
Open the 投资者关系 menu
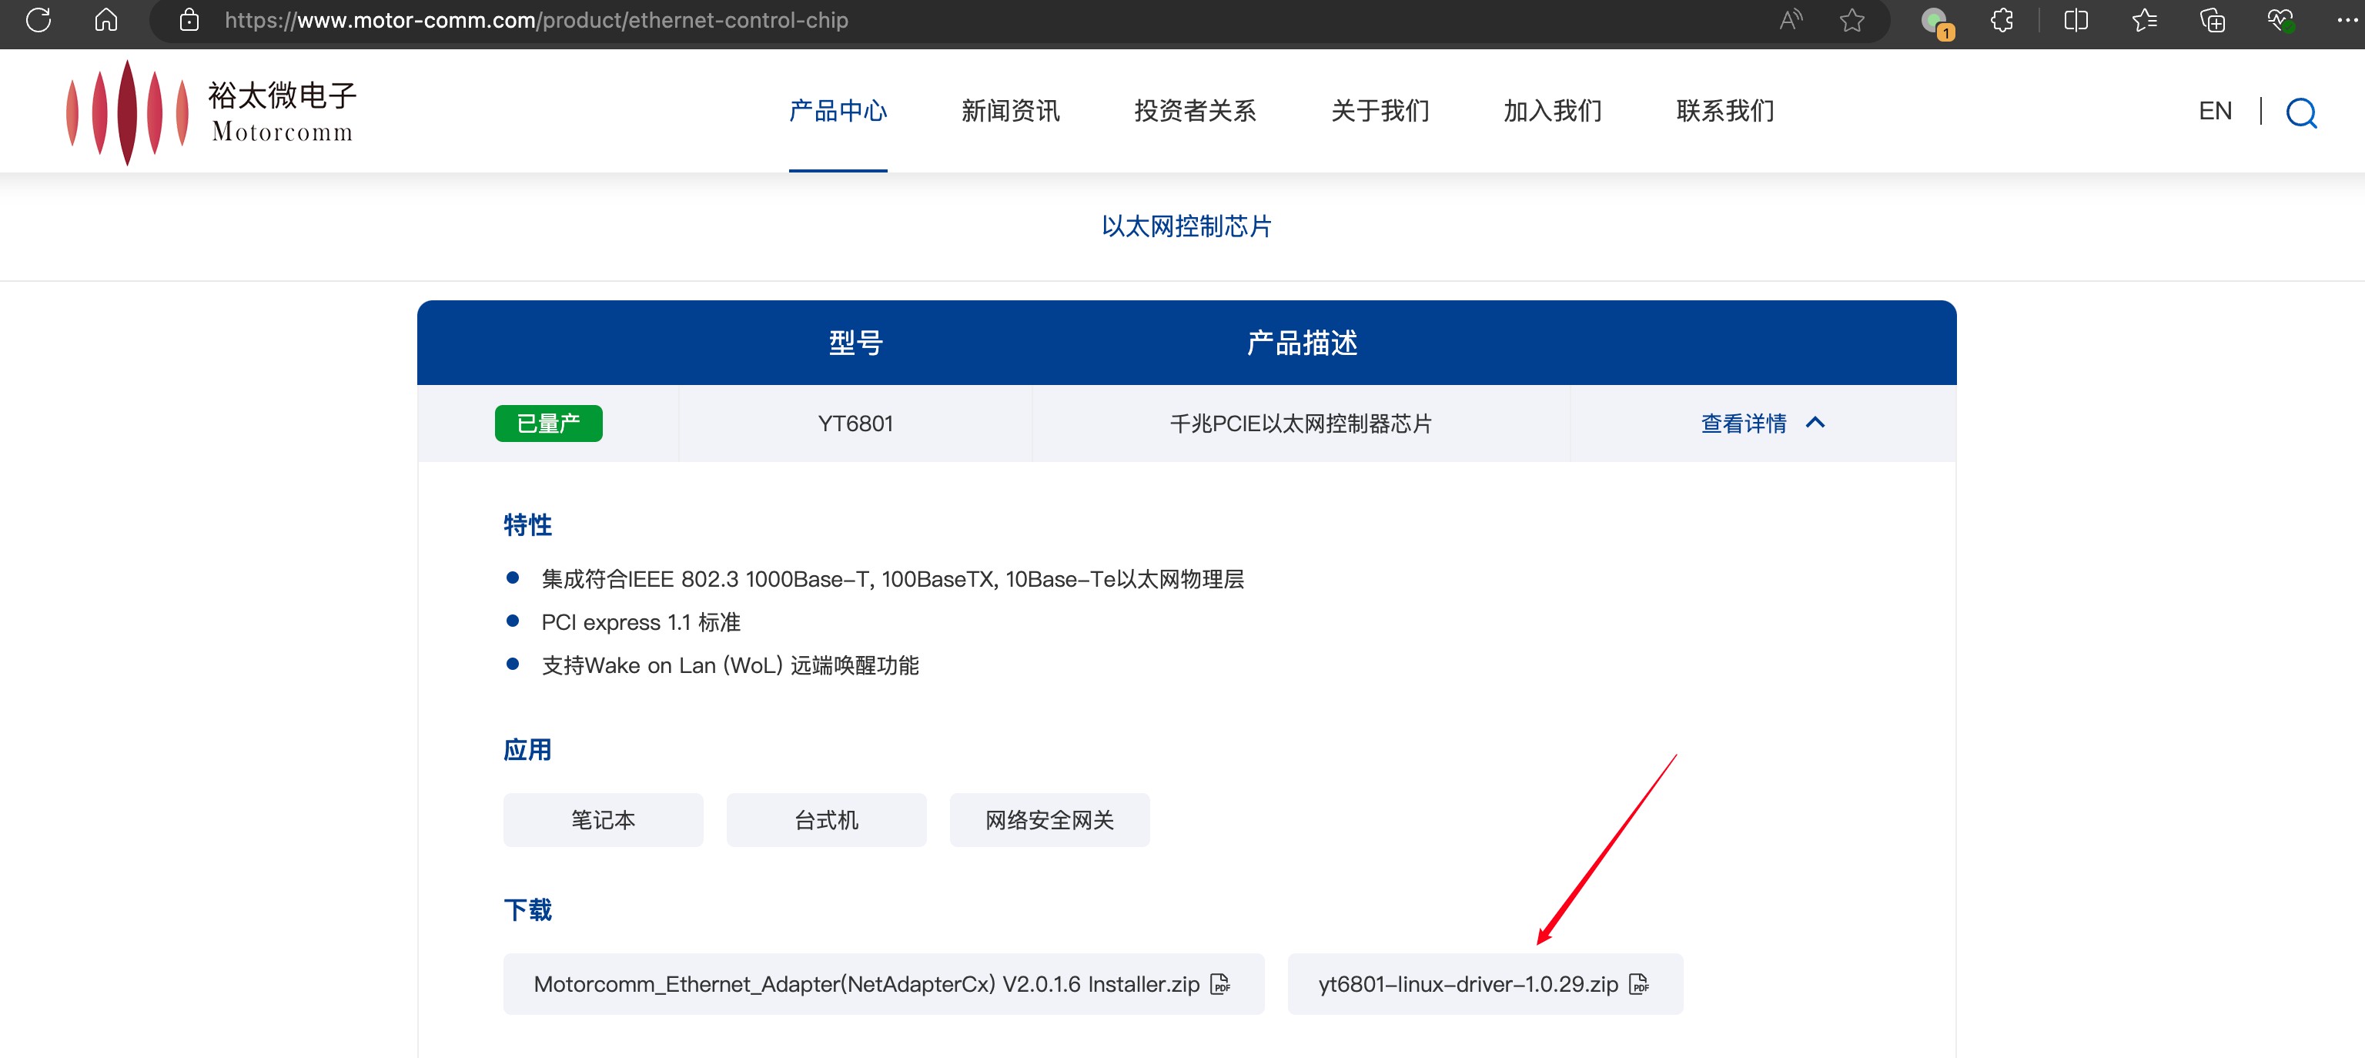click(1196, 111)
